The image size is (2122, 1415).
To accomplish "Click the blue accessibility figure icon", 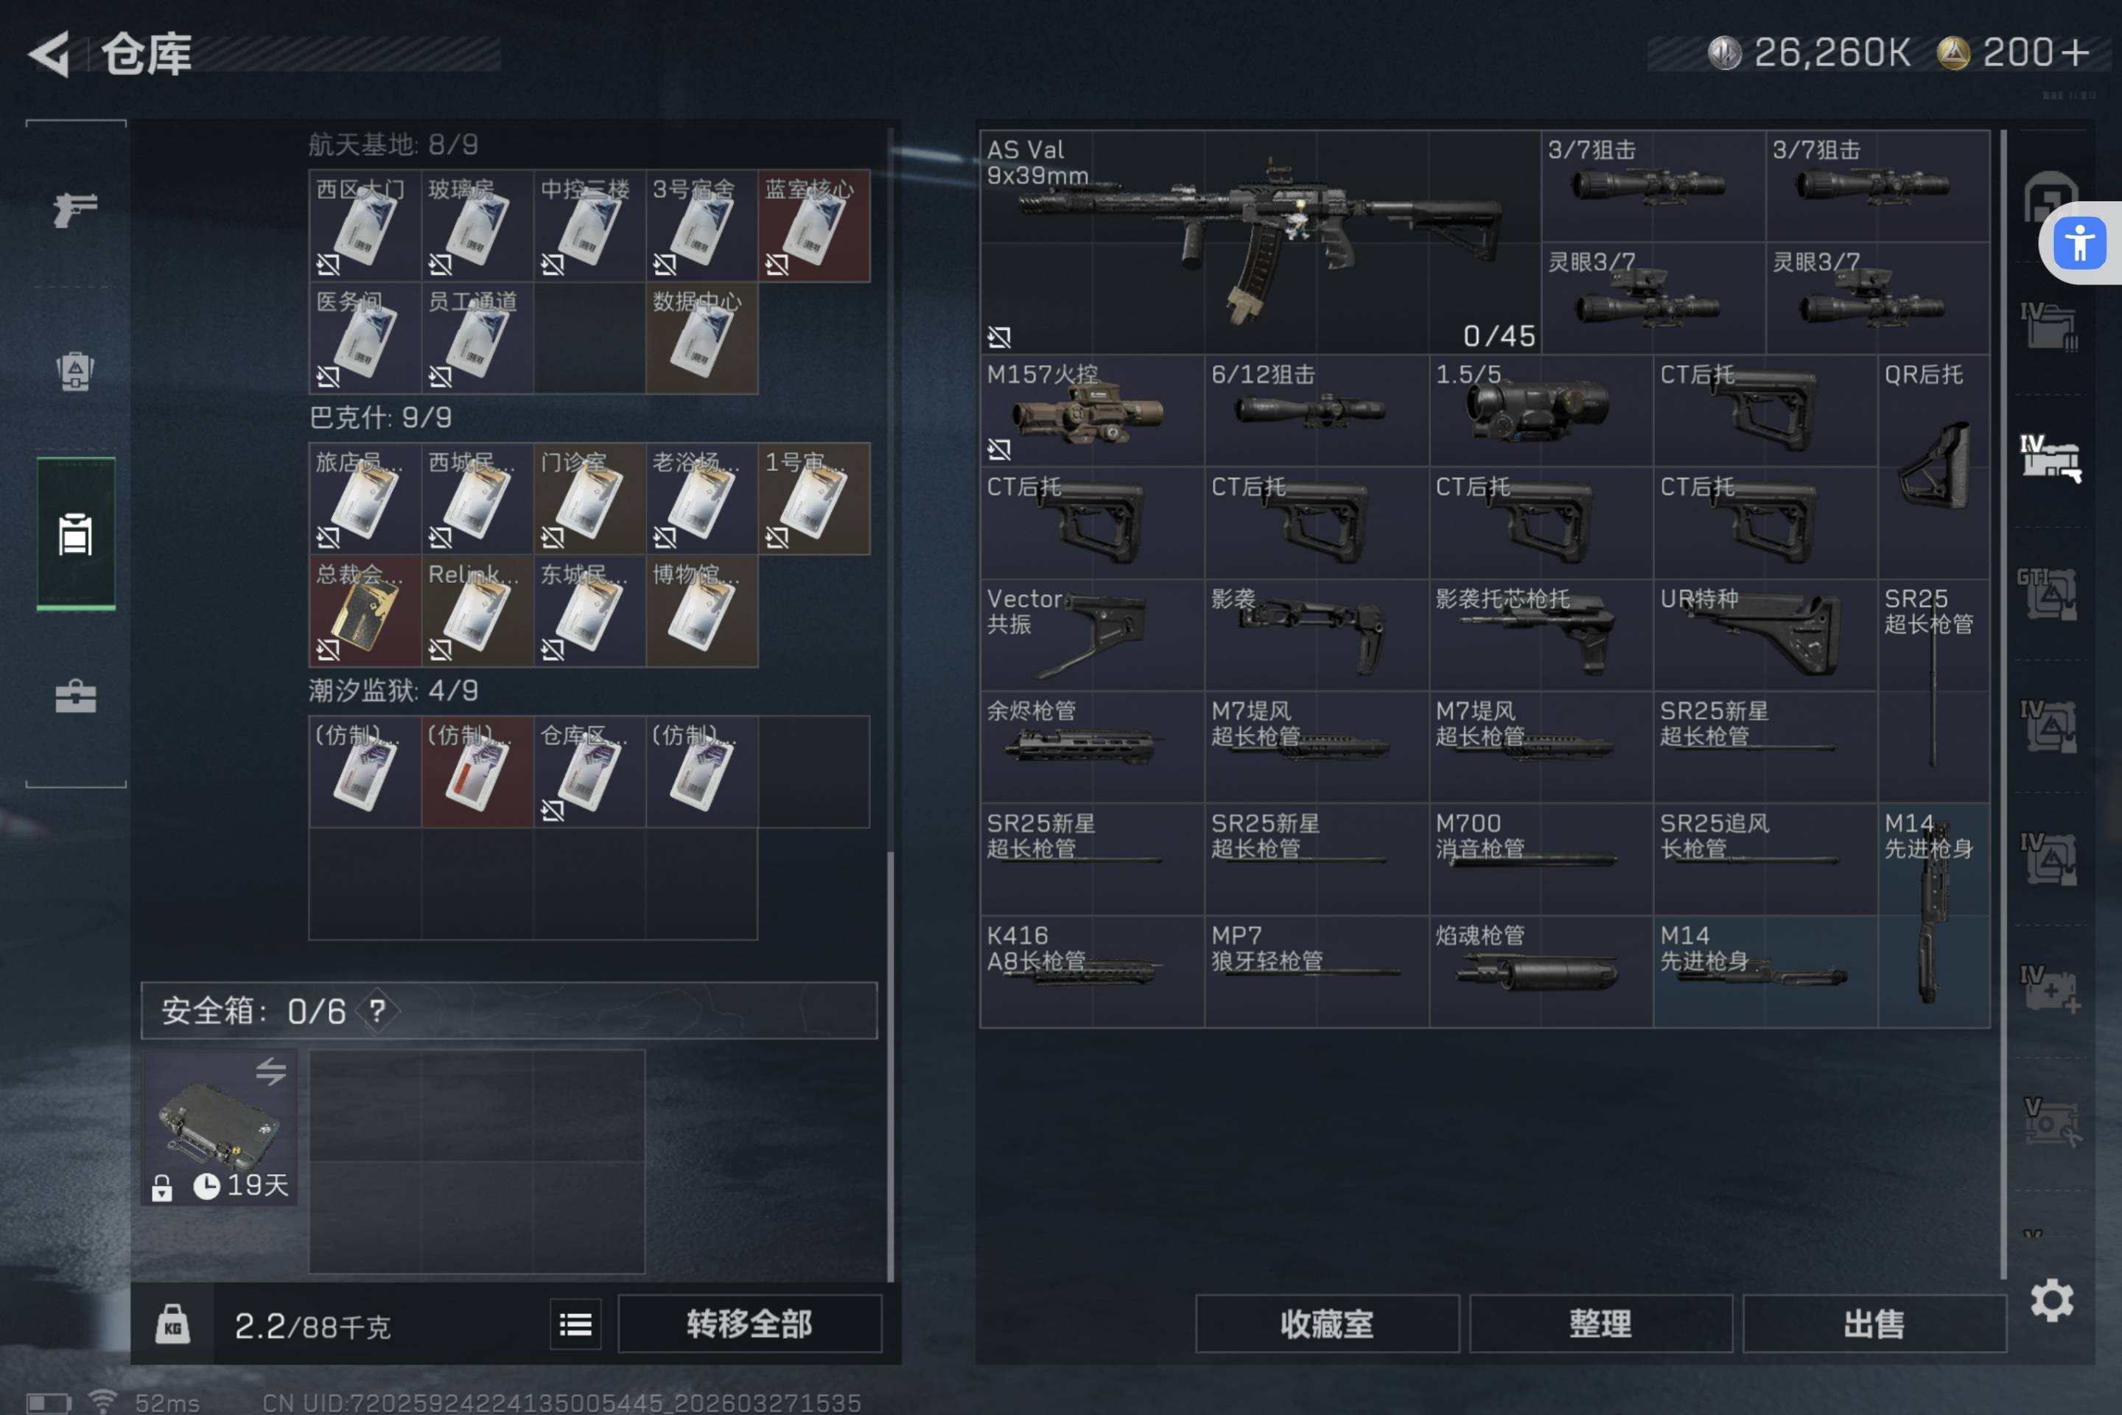I will [2079, 242].
